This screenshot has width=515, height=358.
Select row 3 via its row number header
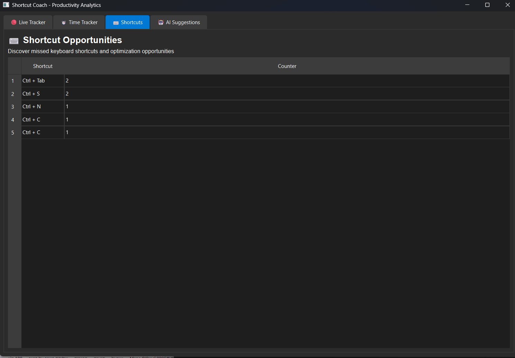13,107
